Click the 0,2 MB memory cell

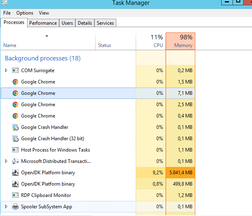(180, 71)
